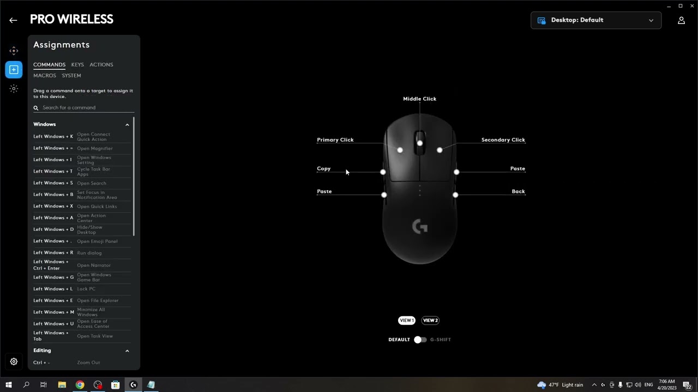Switch to the KEYS tab
698x392 pixels.
[x=77, y=65]
